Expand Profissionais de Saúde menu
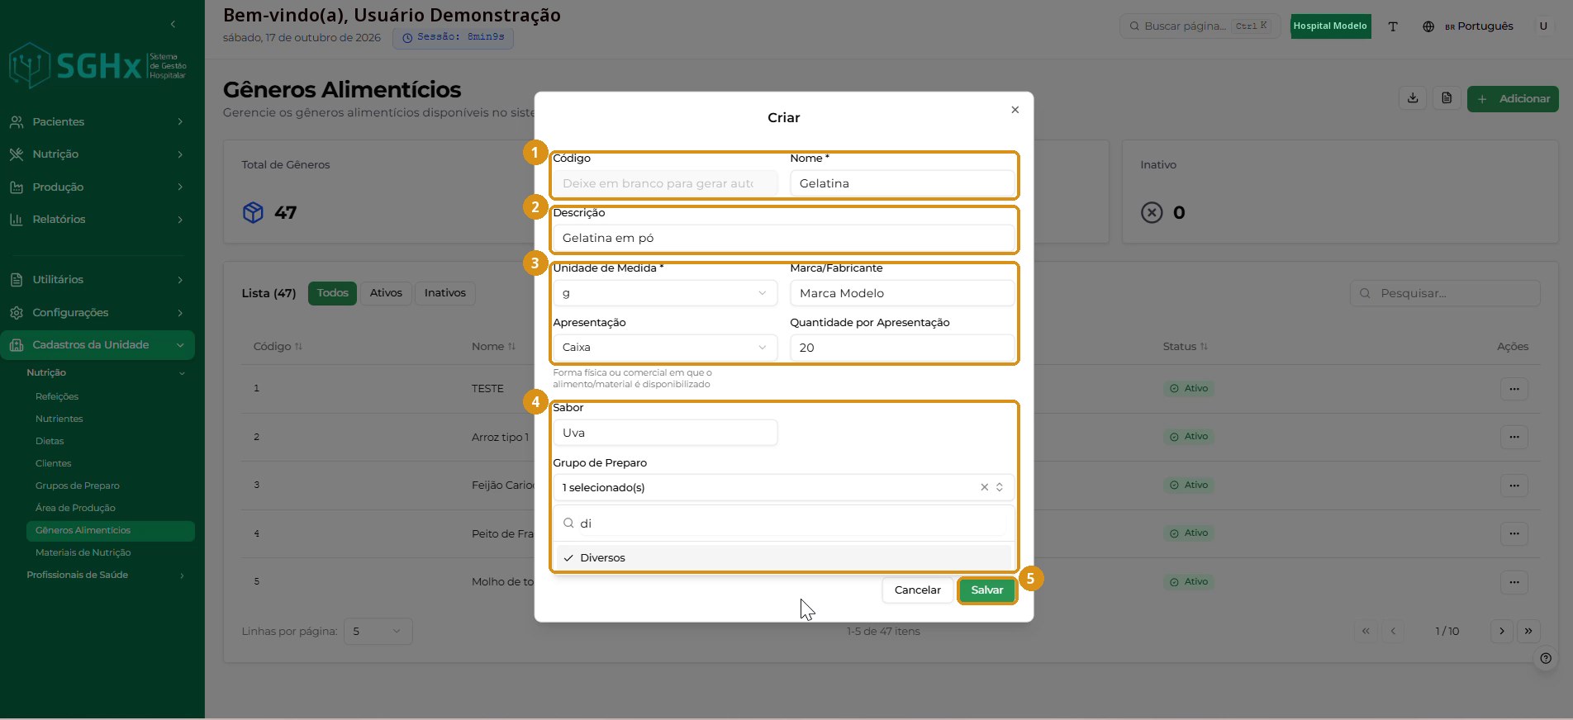This screenshot has width=1573, height=720. pyautogui.click(x=106, y=576)
